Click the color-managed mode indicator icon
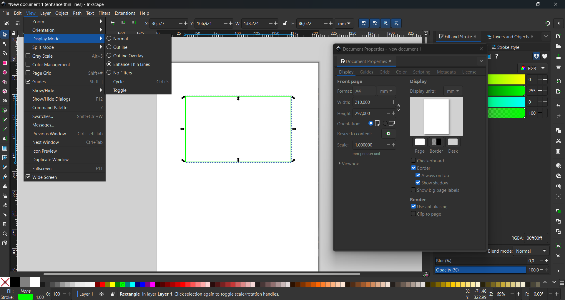Image resolution: width=565 pixels, height=300 pixels. point(426,274)
